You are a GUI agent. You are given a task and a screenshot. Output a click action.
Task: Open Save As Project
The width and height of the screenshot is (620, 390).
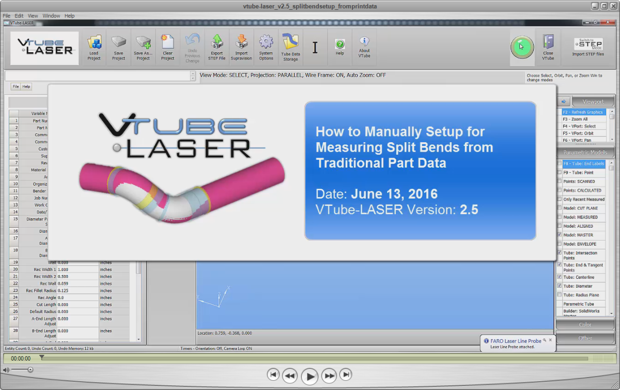pyautogui.click(x=143, y=47)
